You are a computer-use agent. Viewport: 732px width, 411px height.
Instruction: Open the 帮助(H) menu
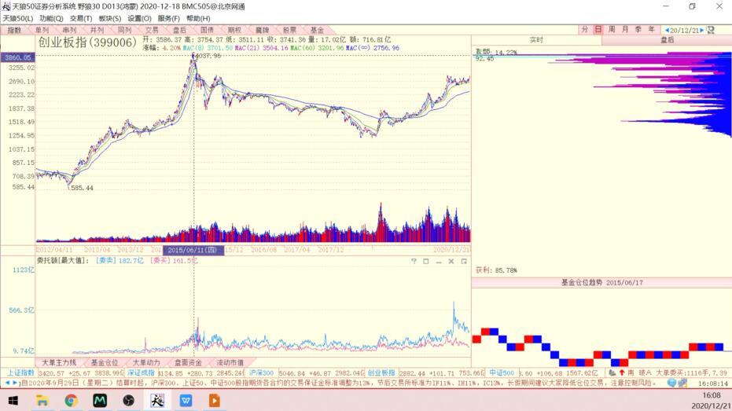click(x=198, y=18)
